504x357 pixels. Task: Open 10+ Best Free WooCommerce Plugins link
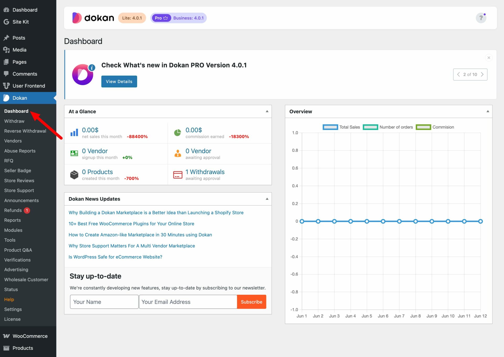tap(131, 223)
